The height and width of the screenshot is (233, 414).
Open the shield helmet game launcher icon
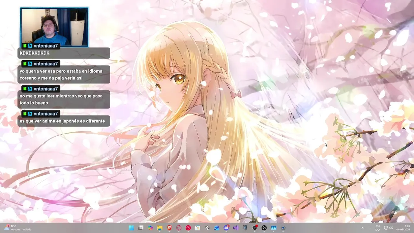pos(245,228)
